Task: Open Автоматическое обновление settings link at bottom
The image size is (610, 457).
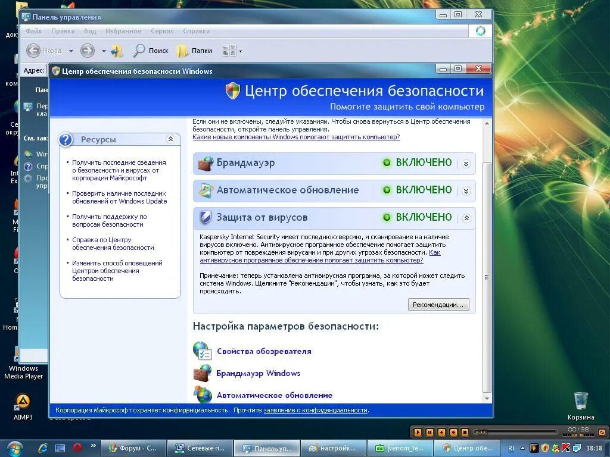Action: (274, 396)
